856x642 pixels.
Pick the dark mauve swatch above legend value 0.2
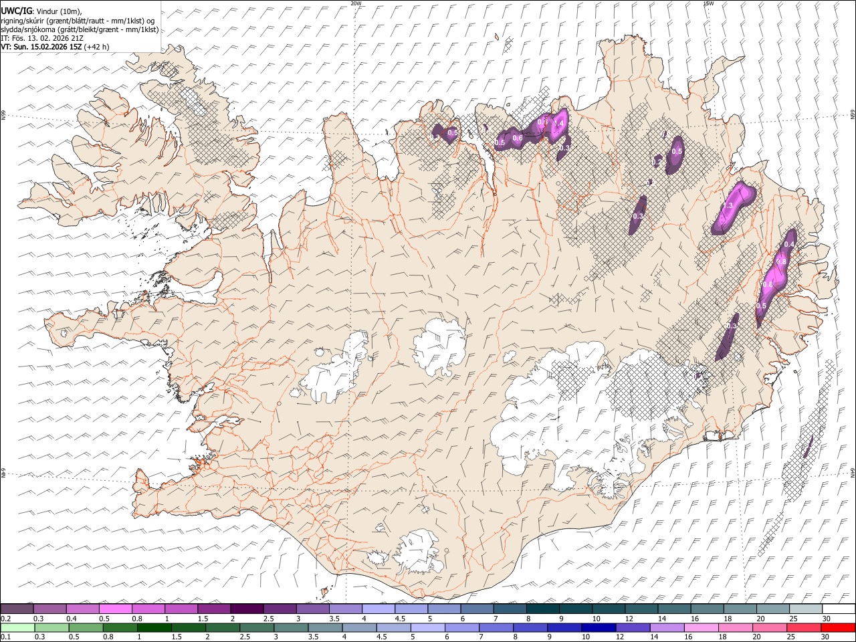click(x=17, y=609)
